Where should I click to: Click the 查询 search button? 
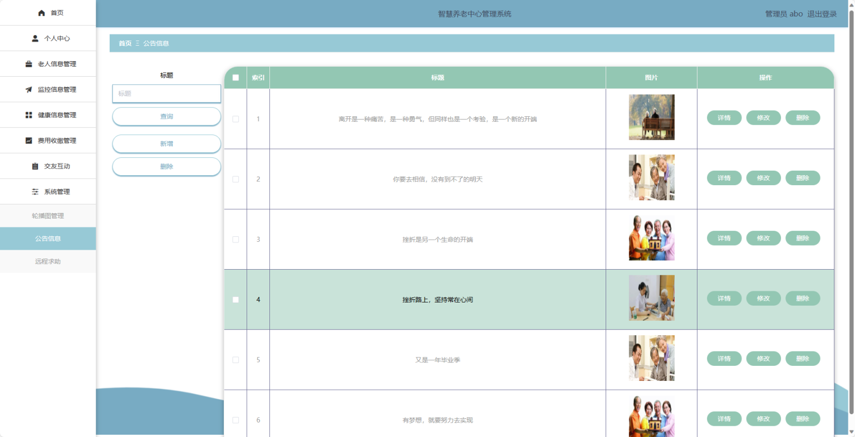click(x=166, y=117)
